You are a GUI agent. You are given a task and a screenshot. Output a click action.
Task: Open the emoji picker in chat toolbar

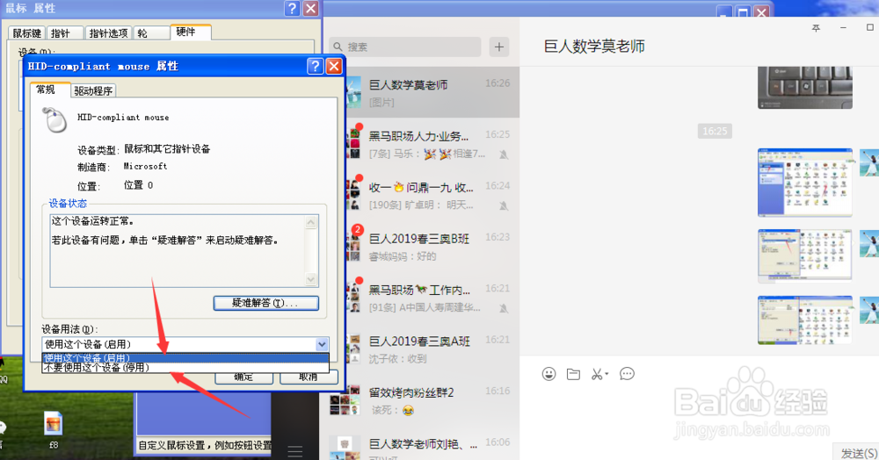(548, 374)
